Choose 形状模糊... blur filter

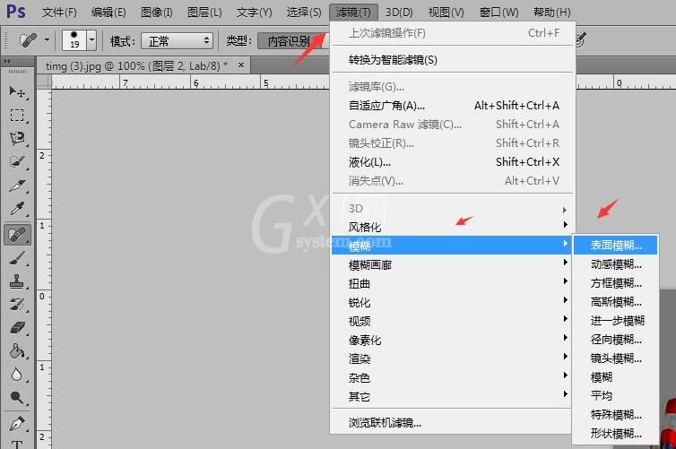click(616, 434)
